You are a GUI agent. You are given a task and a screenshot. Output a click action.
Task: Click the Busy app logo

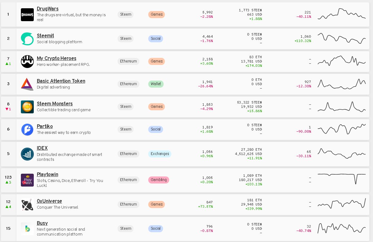click(27, 229)
